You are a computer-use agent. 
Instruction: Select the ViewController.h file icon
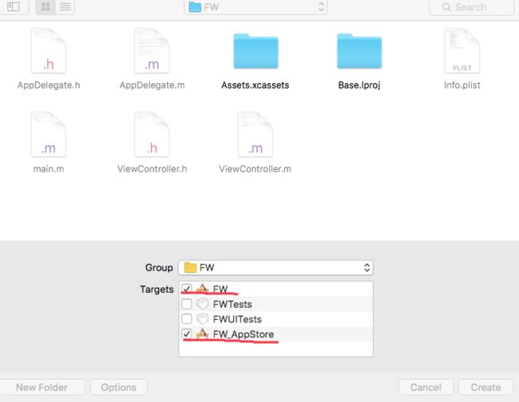152,135
